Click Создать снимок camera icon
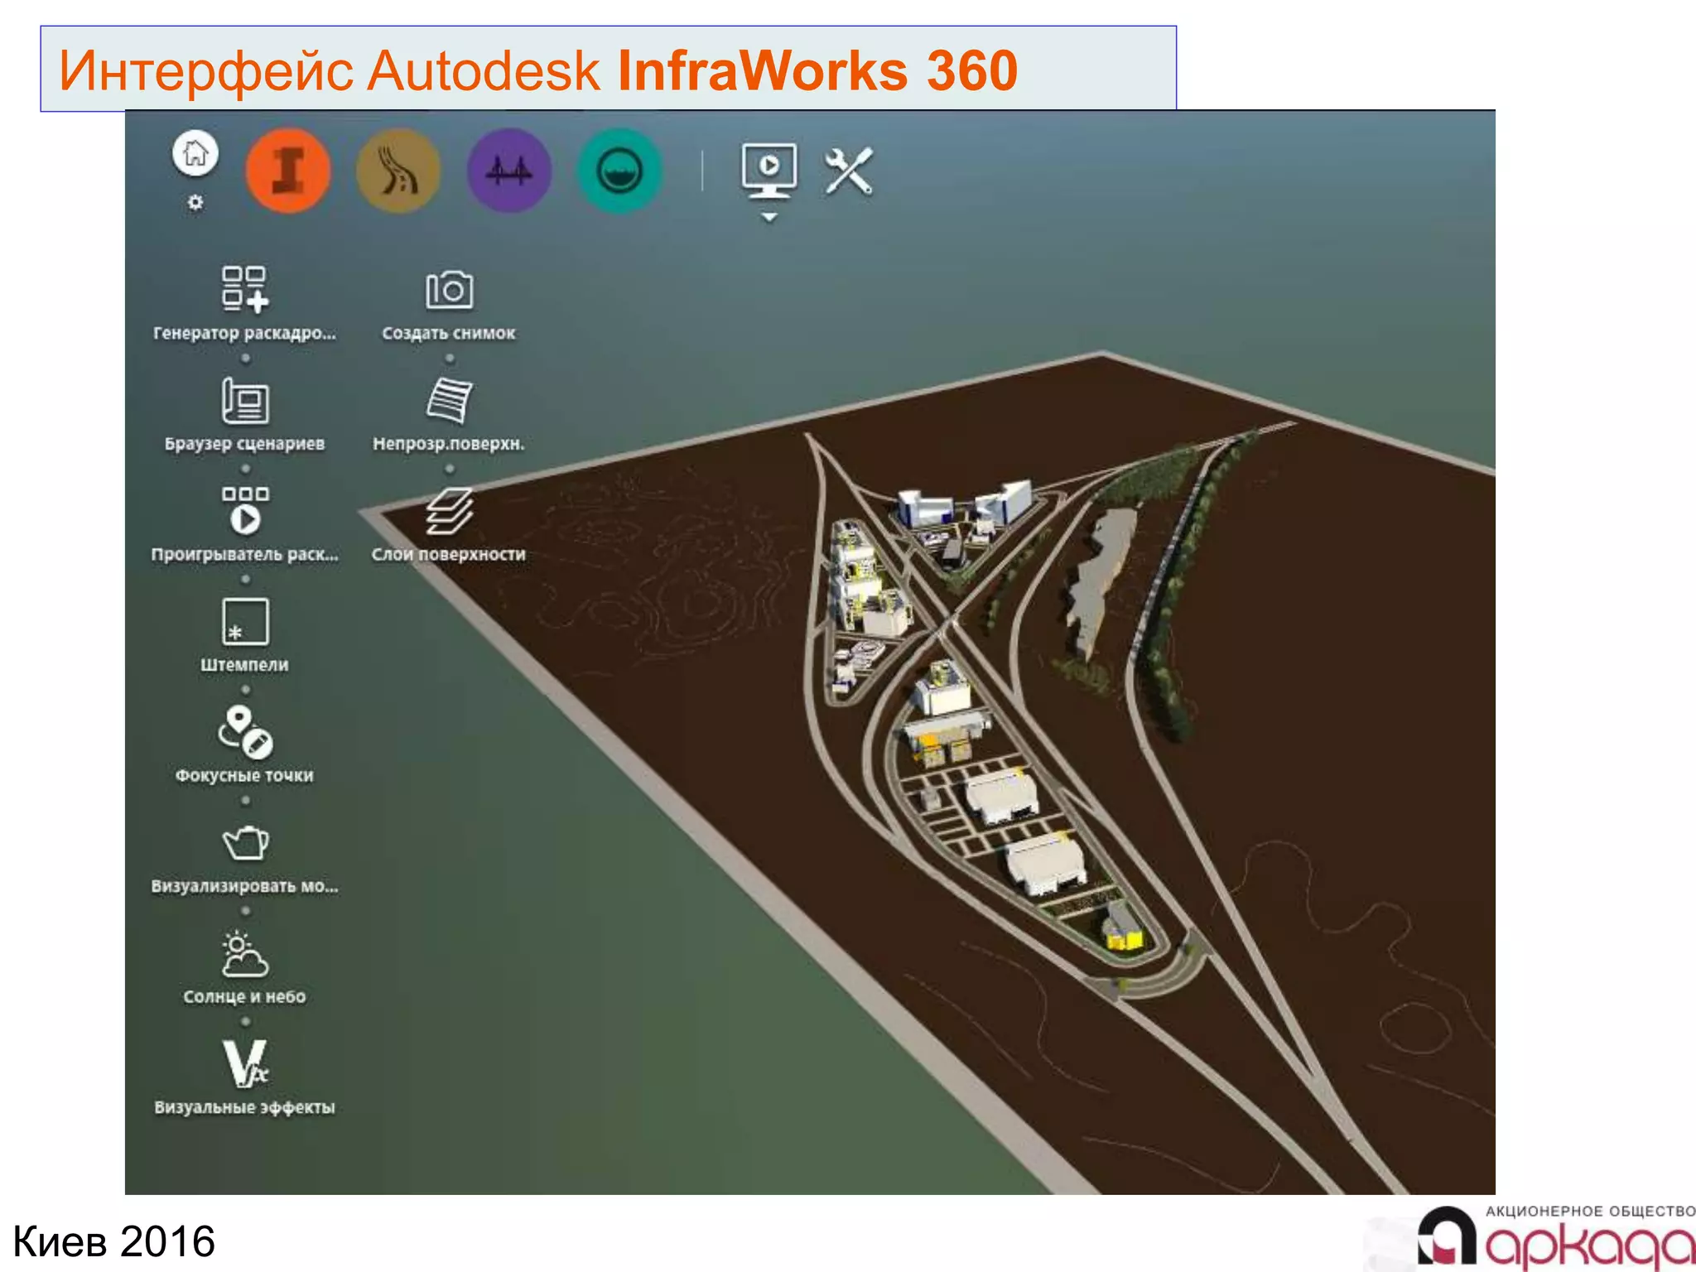This screenshot has height=1272, width=1696. 450,289
